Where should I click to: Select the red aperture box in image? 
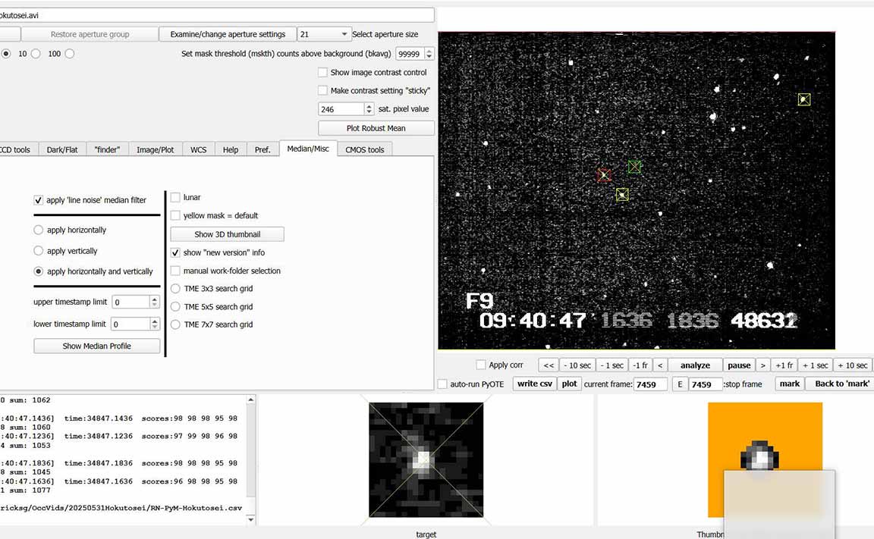[604, 176]
